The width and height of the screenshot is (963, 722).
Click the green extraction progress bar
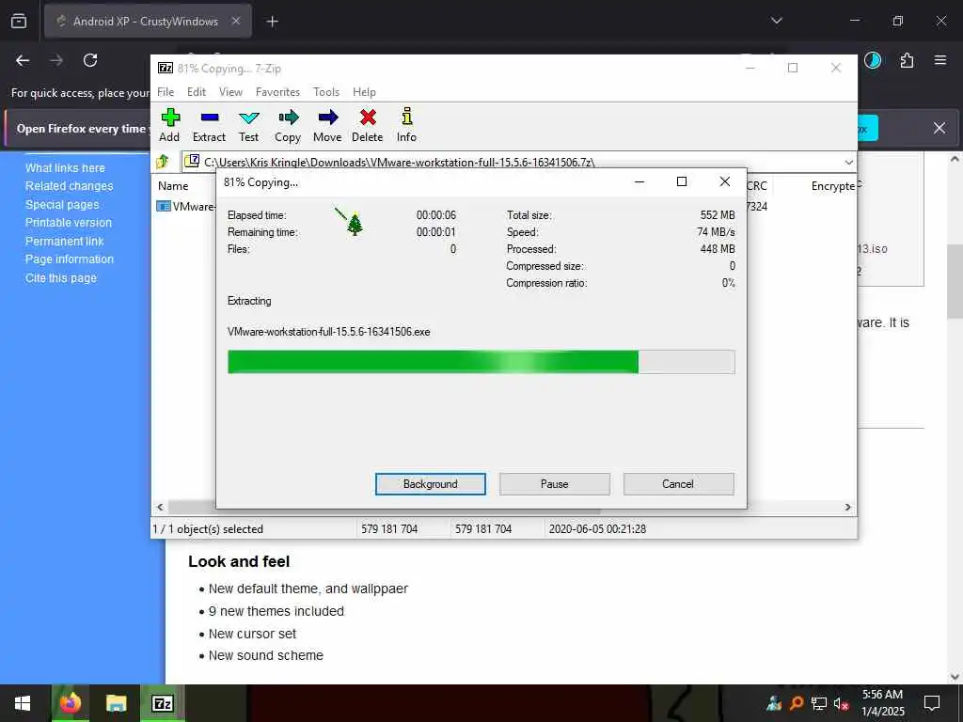[481, 362]
